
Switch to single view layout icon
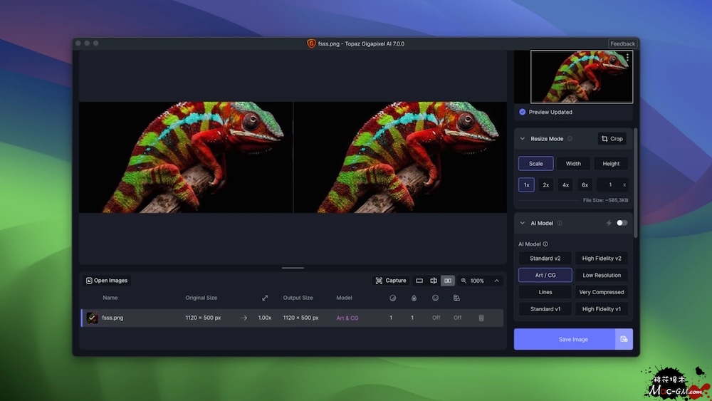coord(419,281)
